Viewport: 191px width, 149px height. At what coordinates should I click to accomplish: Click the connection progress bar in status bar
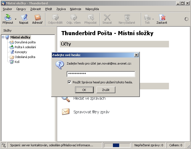click(117, 145)
